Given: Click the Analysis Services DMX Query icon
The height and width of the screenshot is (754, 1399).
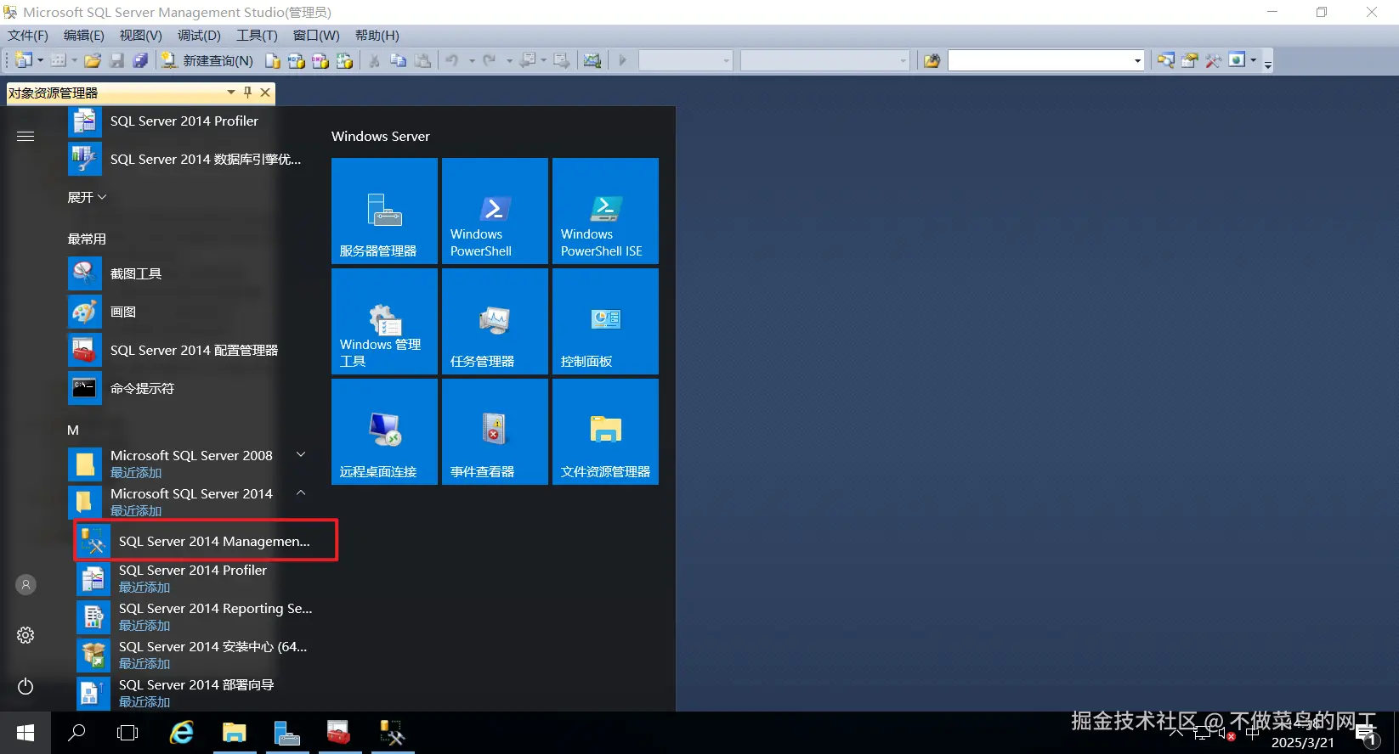Looking at the screenshot, I should (320, 60).
